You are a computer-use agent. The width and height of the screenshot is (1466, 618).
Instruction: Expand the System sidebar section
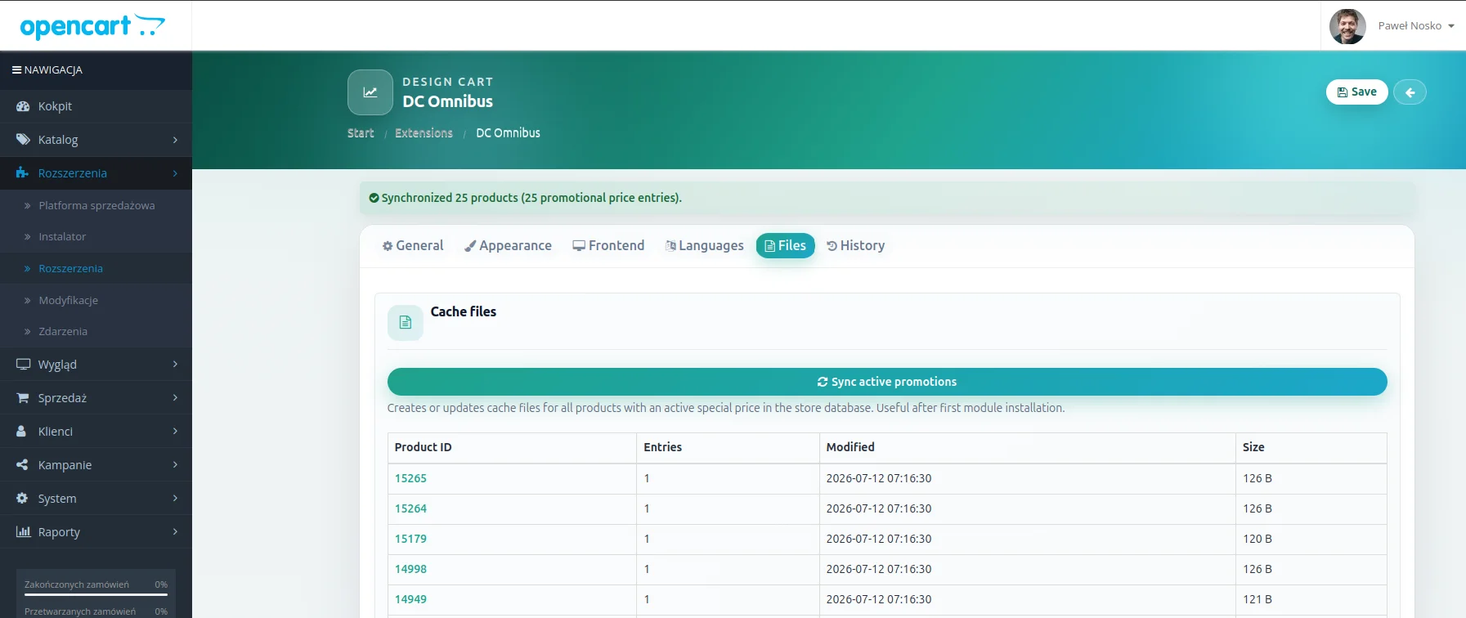[x=96, y=499]
